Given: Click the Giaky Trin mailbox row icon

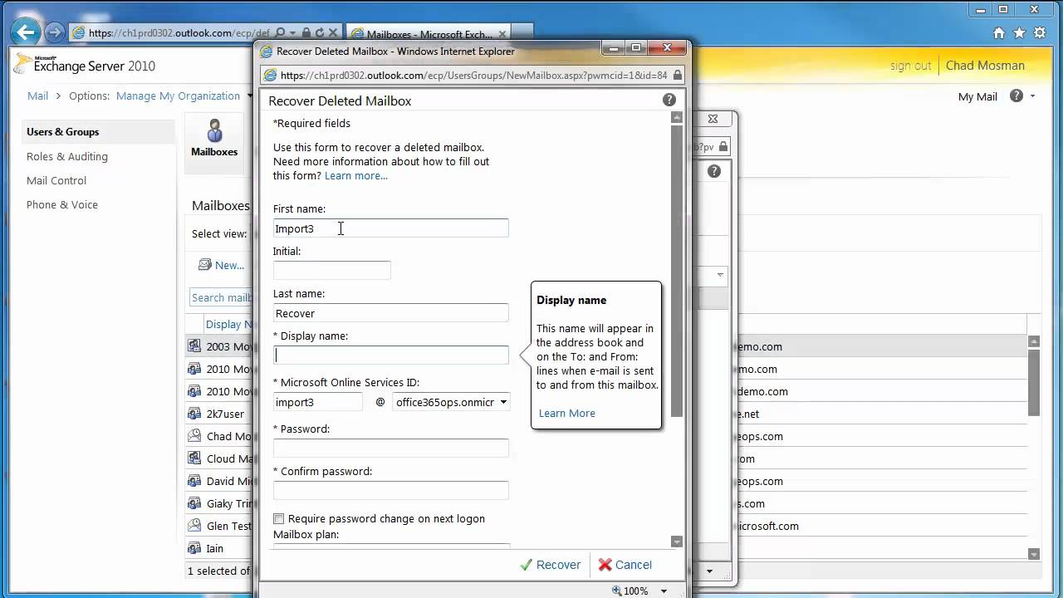Looking at the screenshot, I should pyautogui.click(x=194, y=503).
